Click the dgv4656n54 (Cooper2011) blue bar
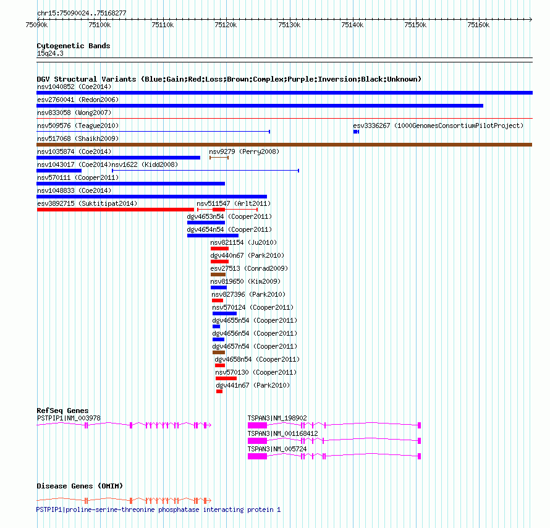Screen dimensions: 550x528 pyautogui.click(x=219, y=339)
